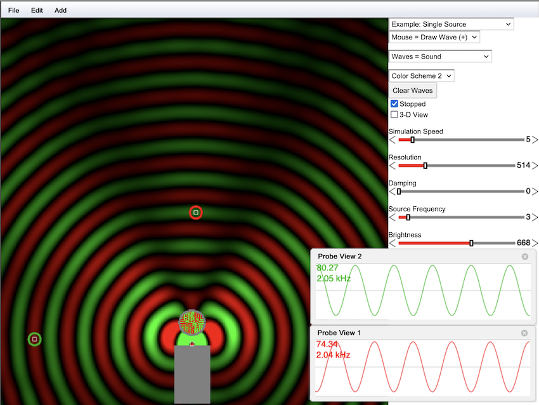Click the gray box below the source
This screenshot has width=539, height=405.
point(192,375)
